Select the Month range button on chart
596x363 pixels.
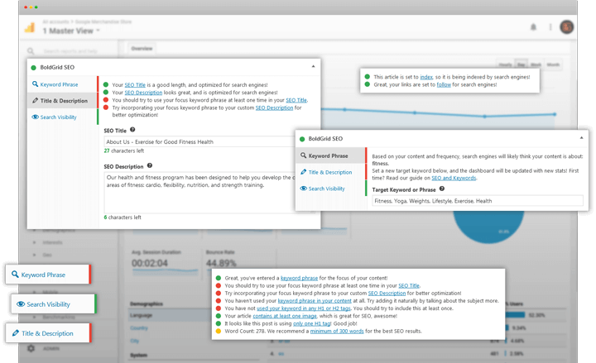pos(553,64)
